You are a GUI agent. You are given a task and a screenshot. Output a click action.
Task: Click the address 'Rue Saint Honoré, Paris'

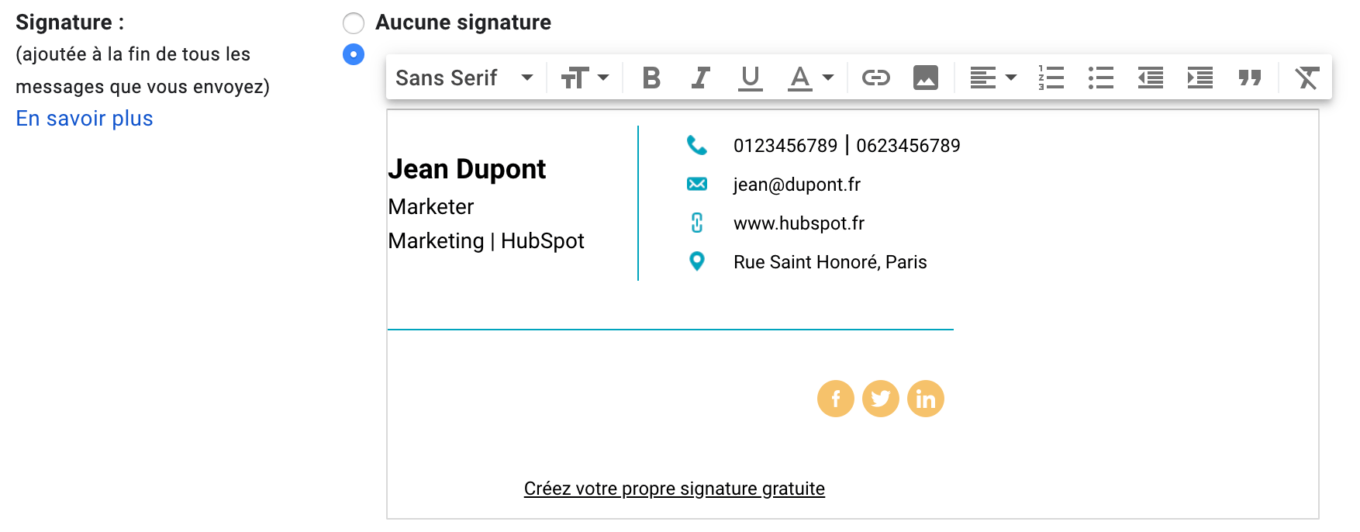pyautogui.click(x=830, y=262)
